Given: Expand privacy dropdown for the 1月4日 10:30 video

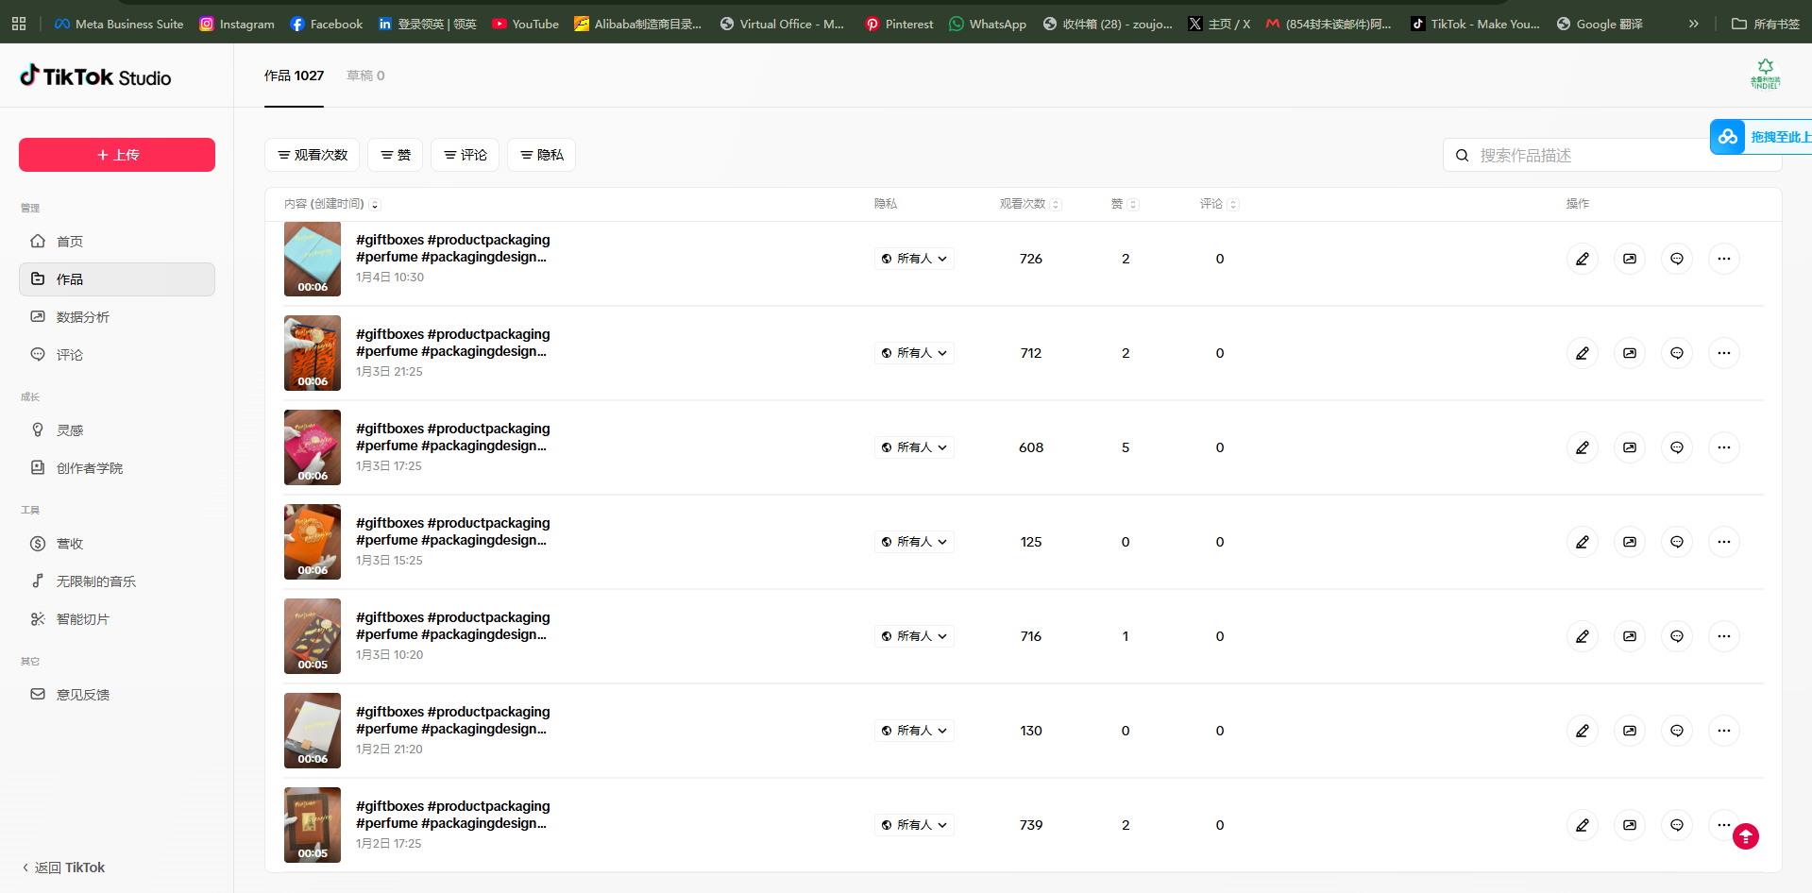Looking at the screenshot, I should point(913,259).
